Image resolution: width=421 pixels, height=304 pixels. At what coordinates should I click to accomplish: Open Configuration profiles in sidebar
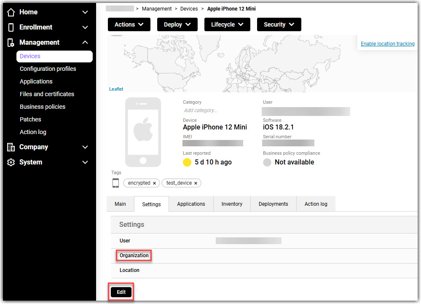pos(48,69)
